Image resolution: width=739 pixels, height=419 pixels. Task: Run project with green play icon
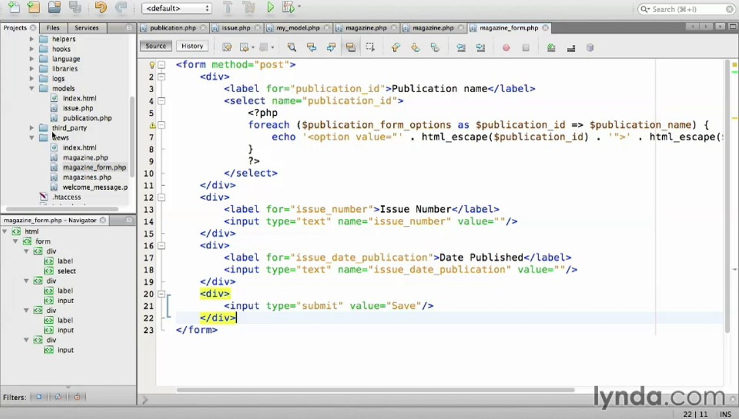(271, 8)
